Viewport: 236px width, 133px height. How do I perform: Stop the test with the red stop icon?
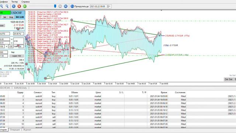click(x=19, y=6)
